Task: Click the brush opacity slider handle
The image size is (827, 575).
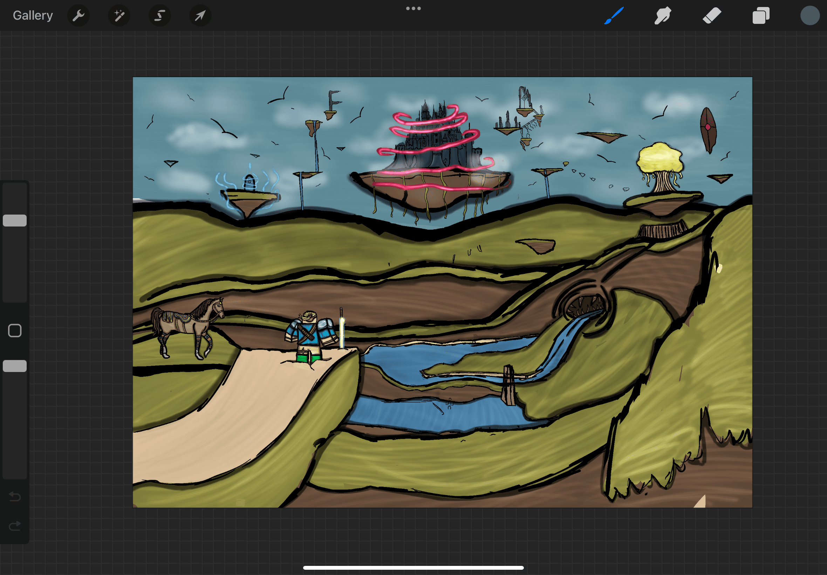Action: coord(15,366)
